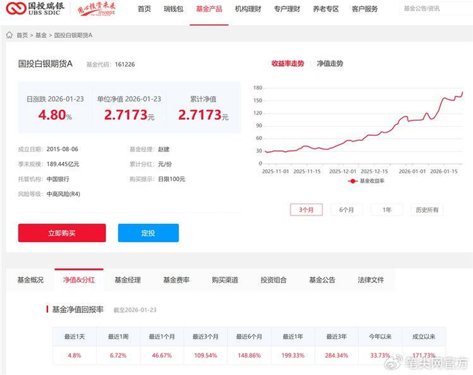The image size is (473, 375).
Task: Click the daily change value 4.80%
Action: click(55, 115)
